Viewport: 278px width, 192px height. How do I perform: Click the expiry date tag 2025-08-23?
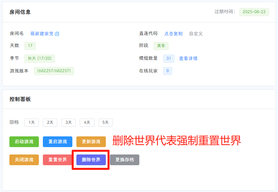pyautogui.click(x=254, y=12)
